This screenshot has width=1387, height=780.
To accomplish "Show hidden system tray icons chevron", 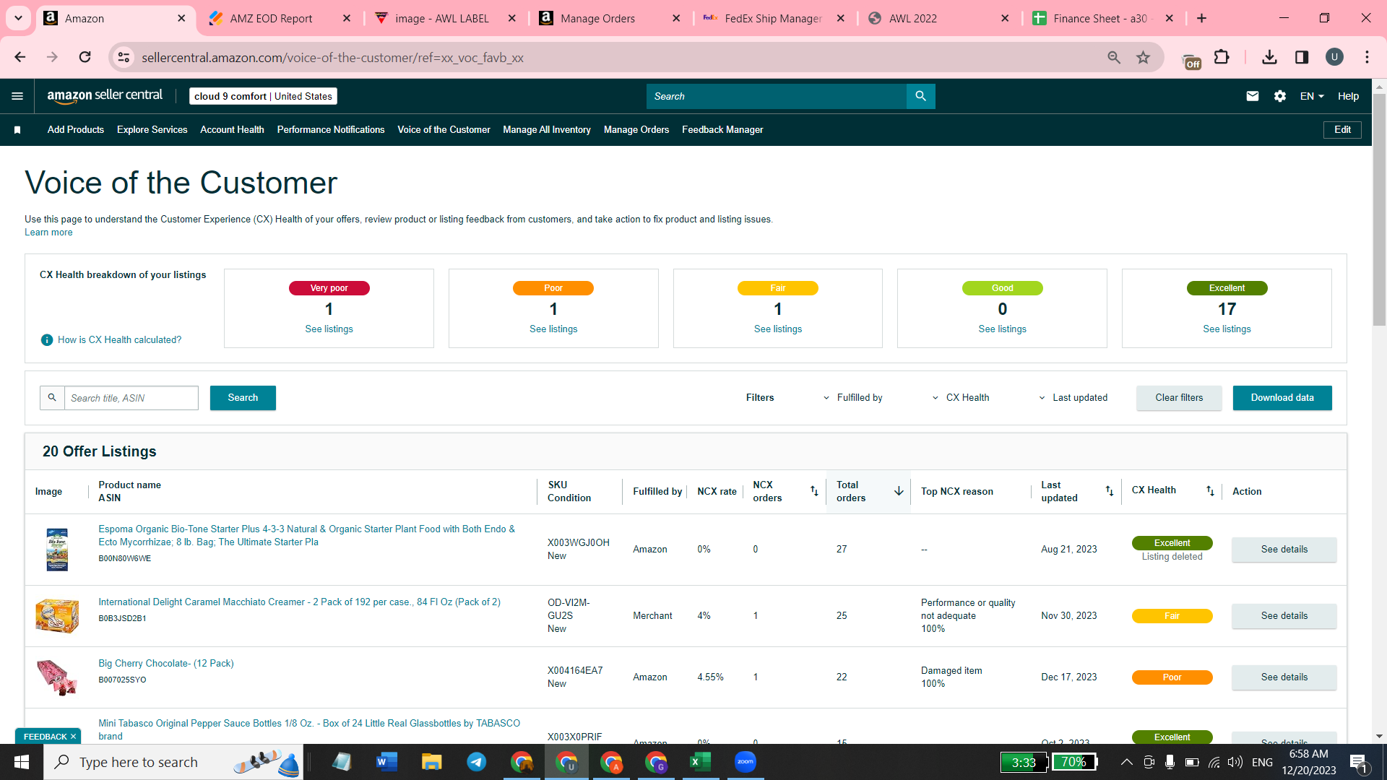I will tap(1126, 762).
